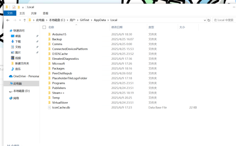Sort by the Size (大小) column header
Image resolution: width=236 pixels, height=146 pixels.
point(182,27)
